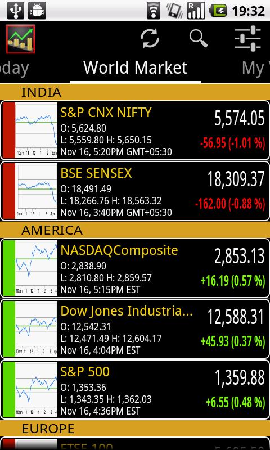Open the BSE SENSEX chart thumbnail
Image resolution: width=270 pixels, height=450 pixels.
tap(36, 191)
